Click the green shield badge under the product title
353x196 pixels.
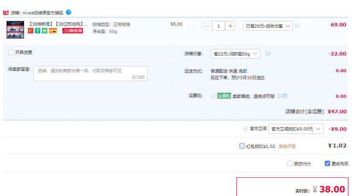pyautogui.click(x=45, y=31)
